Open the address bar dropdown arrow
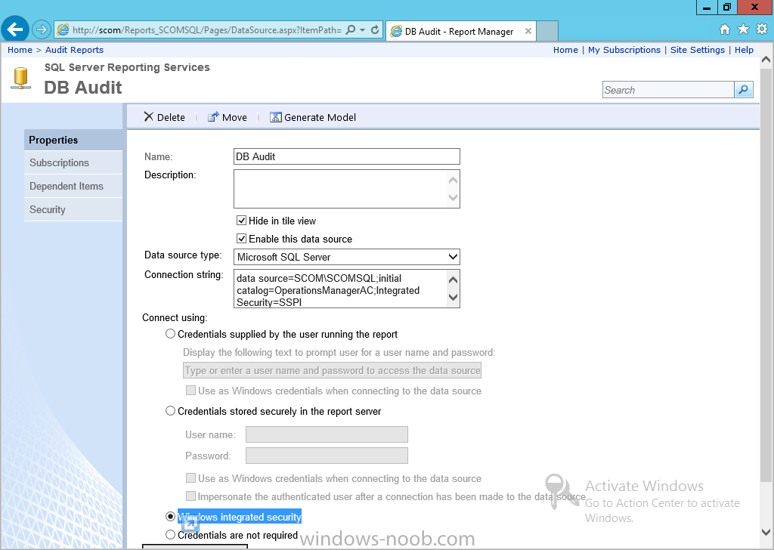The width and height of the screenshot is (774, 550). point(362,29)
